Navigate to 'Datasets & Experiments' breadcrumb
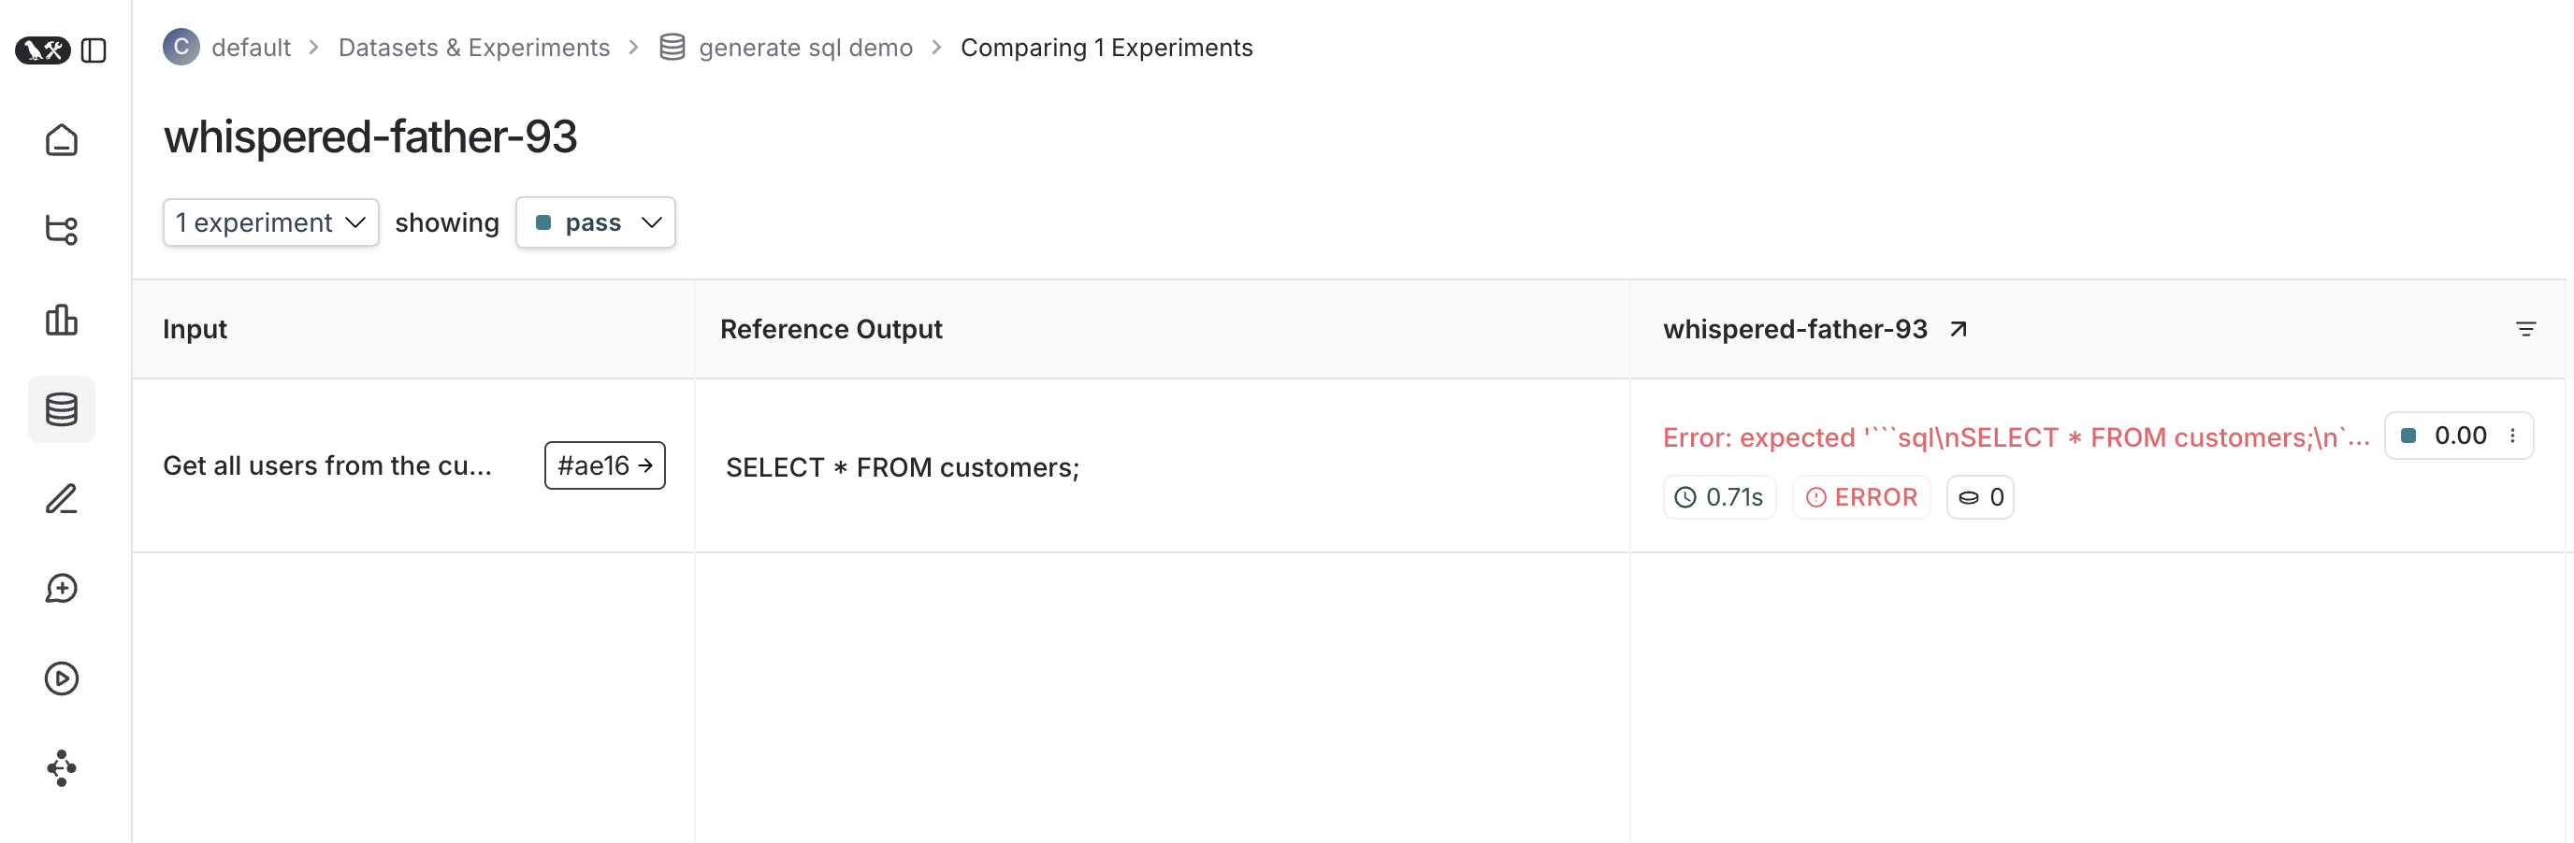The image size is (2574, 843). point(473,48)
